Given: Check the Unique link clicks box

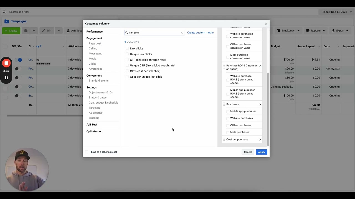Looking at the screenshot, I should [x=127, y=54].
